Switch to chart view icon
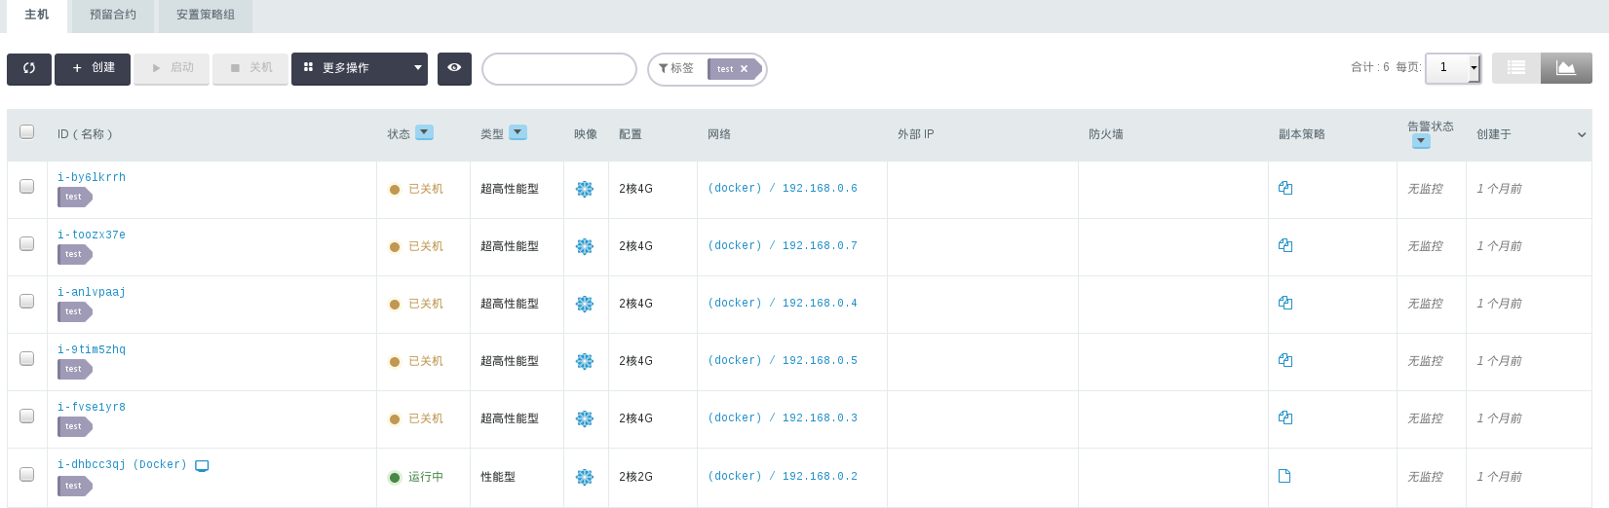This screenshot has width=1609, height=508. 1566,67
